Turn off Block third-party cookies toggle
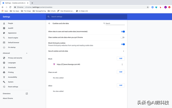Screen dimensions: 172x108 123,44
